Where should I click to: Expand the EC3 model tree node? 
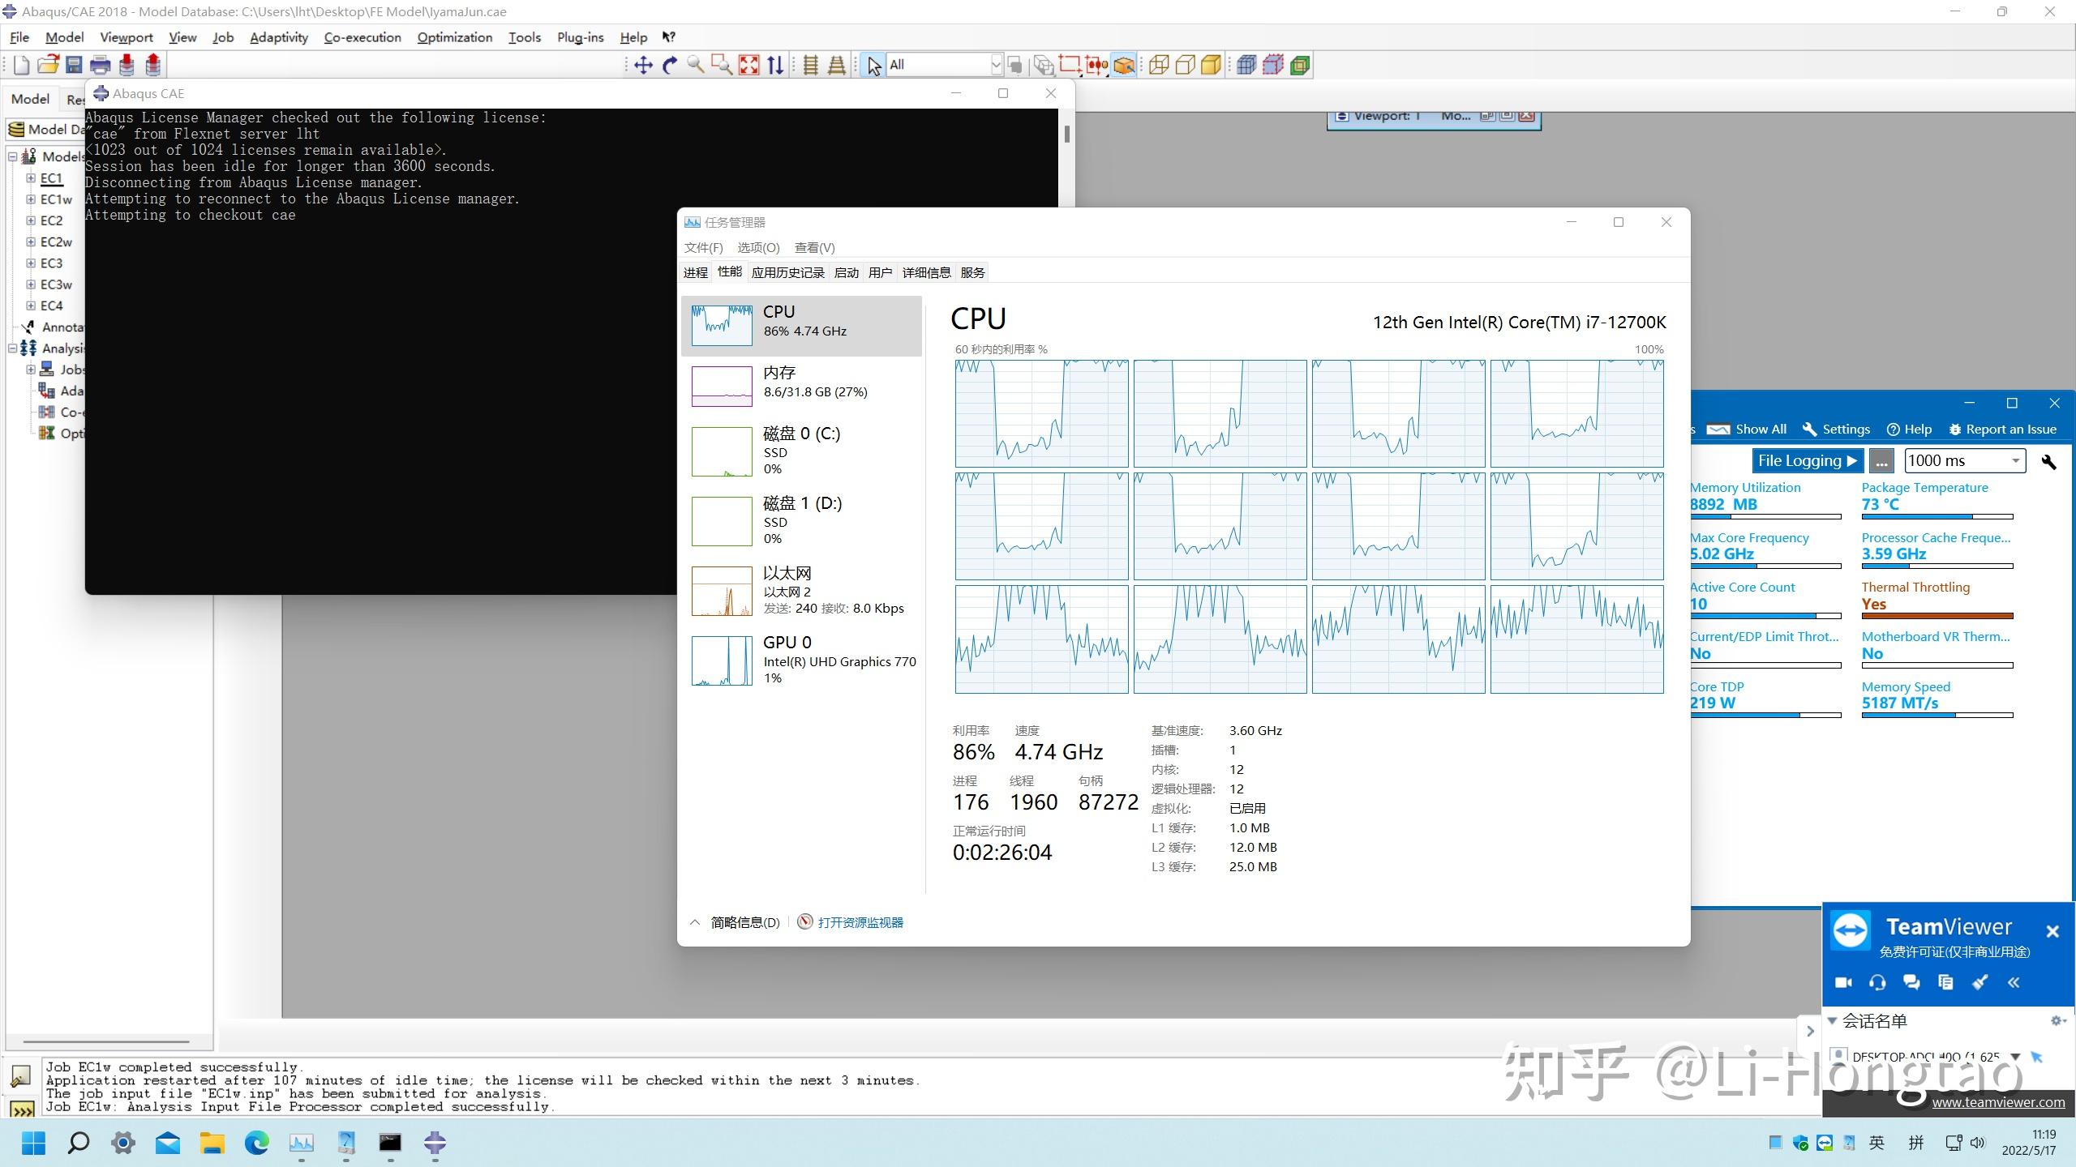click(30, 263)
